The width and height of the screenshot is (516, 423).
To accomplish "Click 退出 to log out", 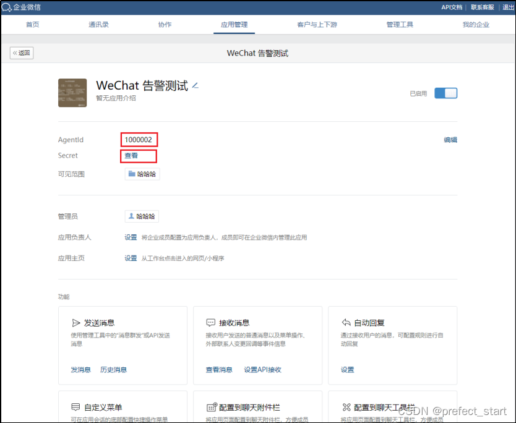I will tap(508, 7).
